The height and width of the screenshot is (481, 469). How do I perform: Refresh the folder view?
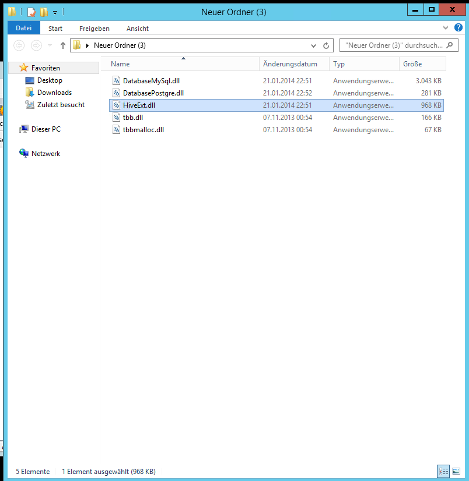point(326,45)
